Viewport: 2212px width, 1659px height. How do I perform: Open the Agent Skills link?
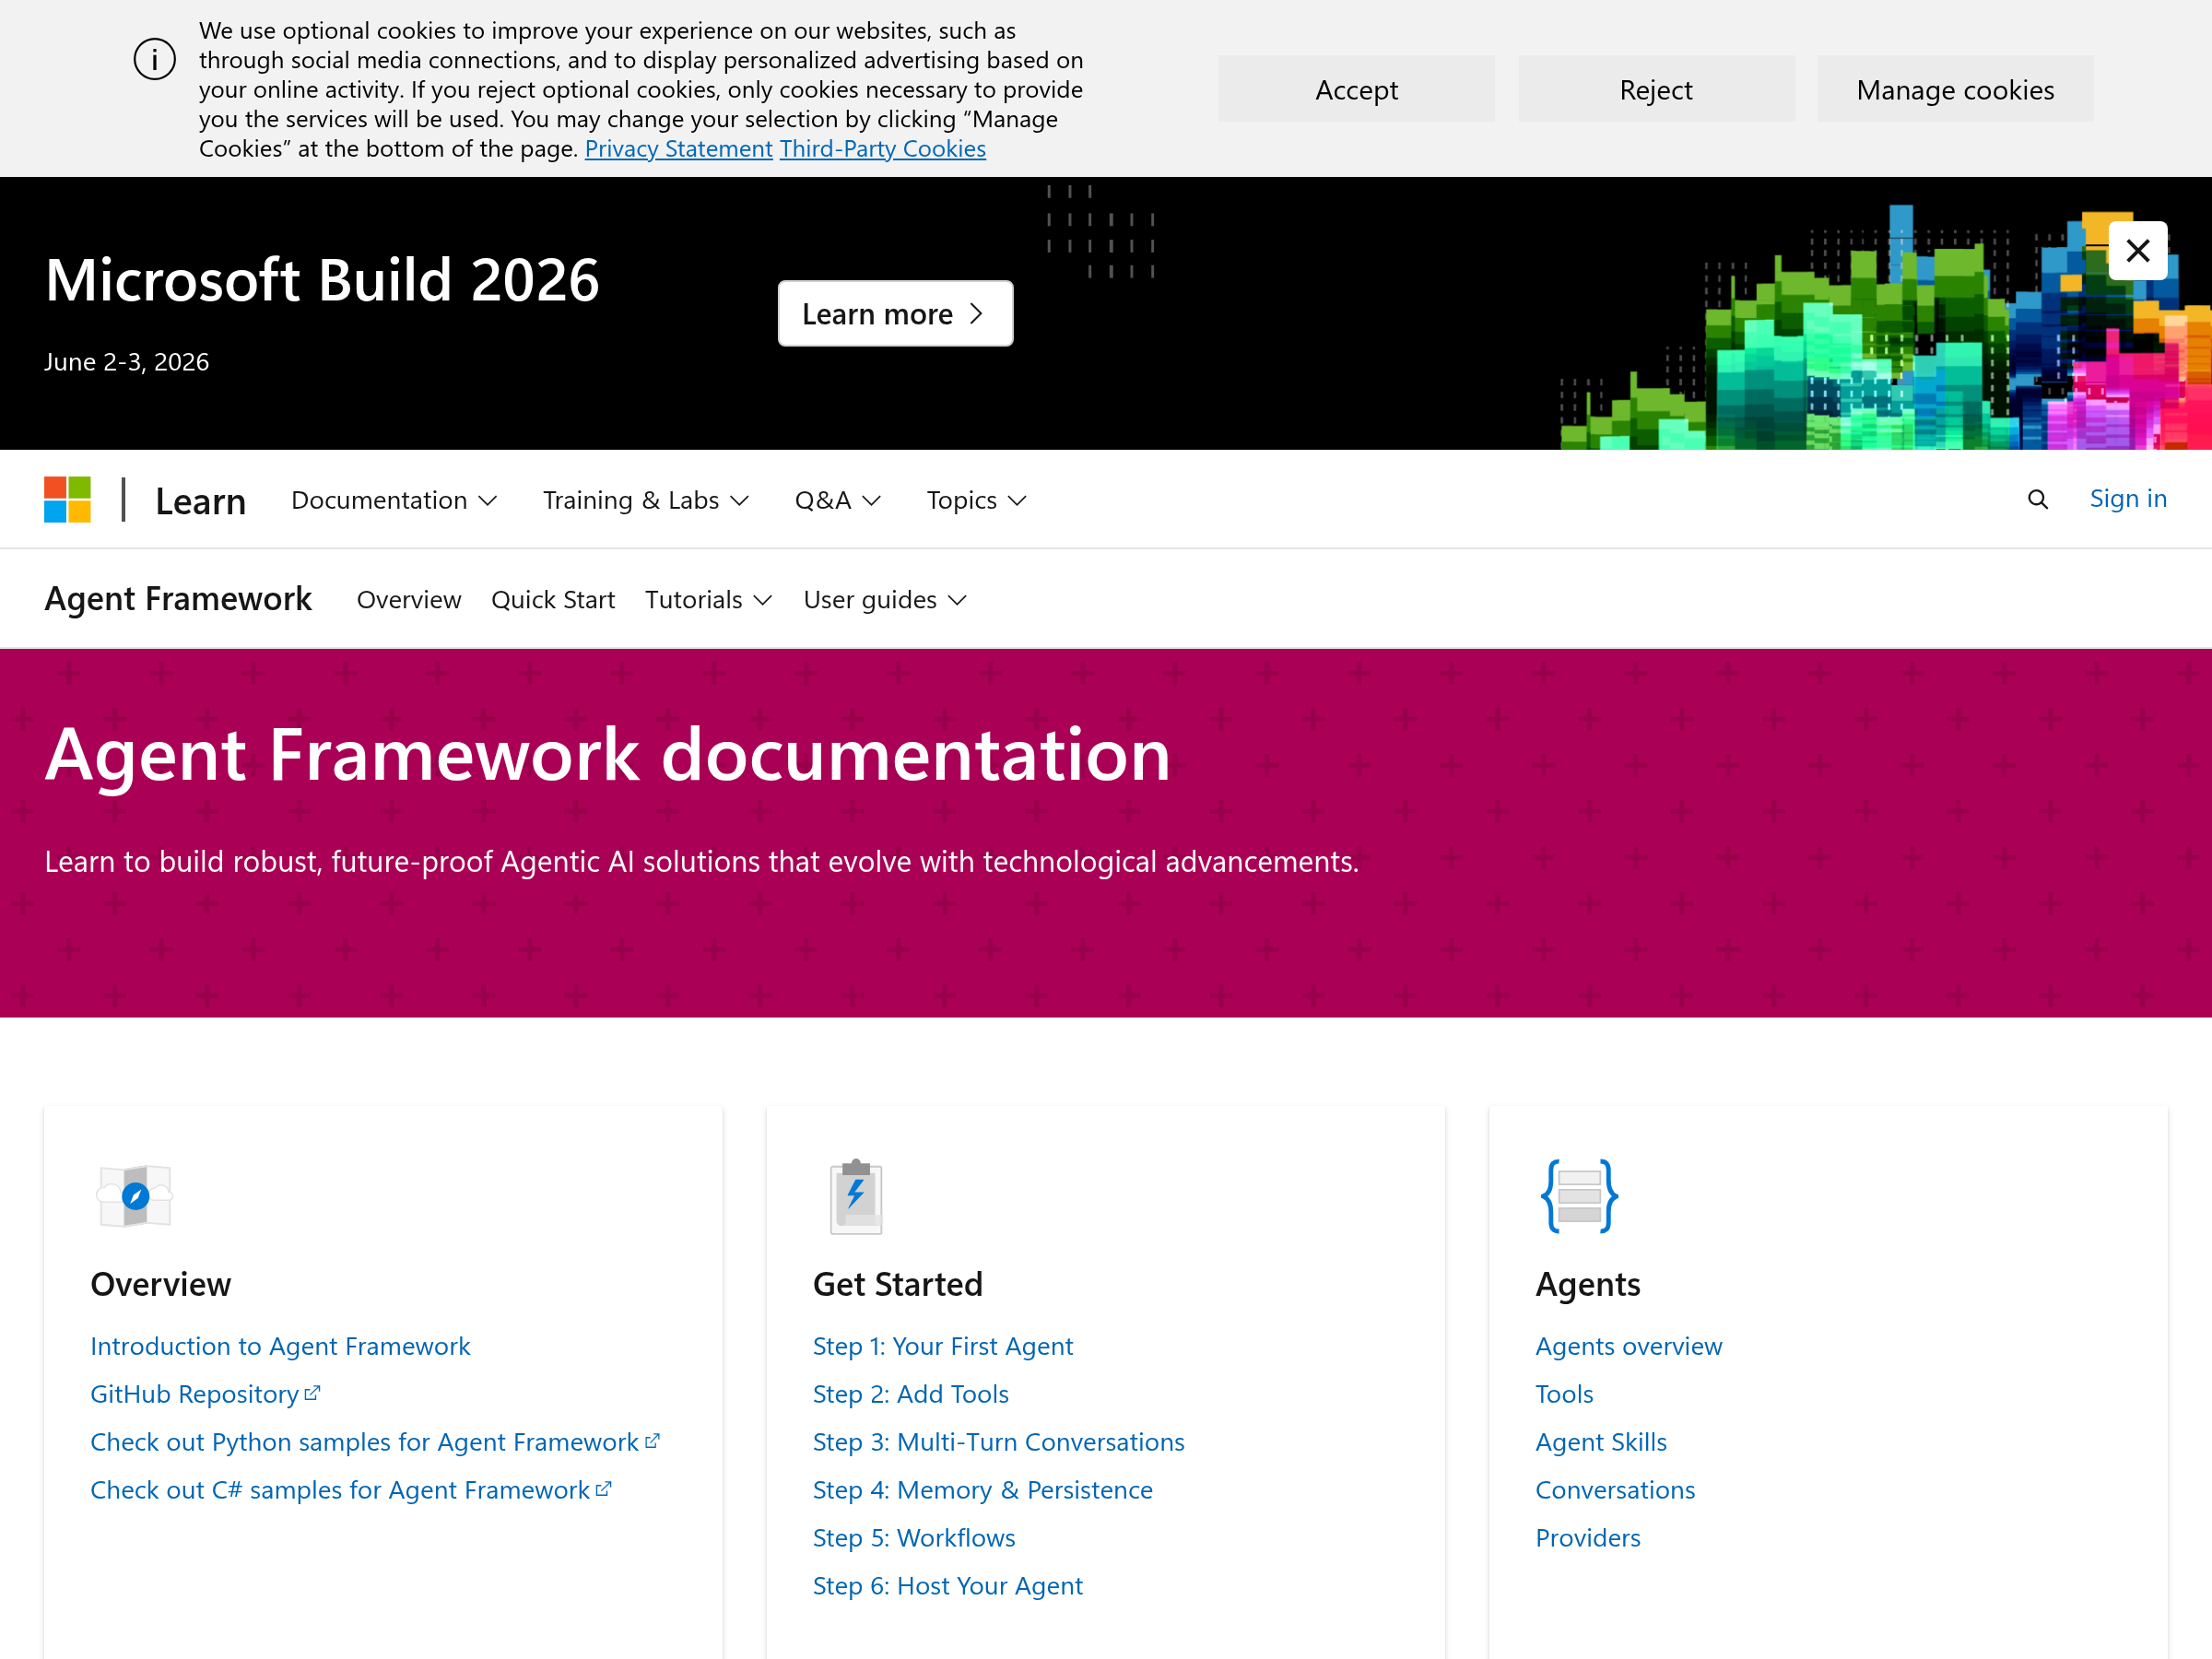pos(1601,1441)
